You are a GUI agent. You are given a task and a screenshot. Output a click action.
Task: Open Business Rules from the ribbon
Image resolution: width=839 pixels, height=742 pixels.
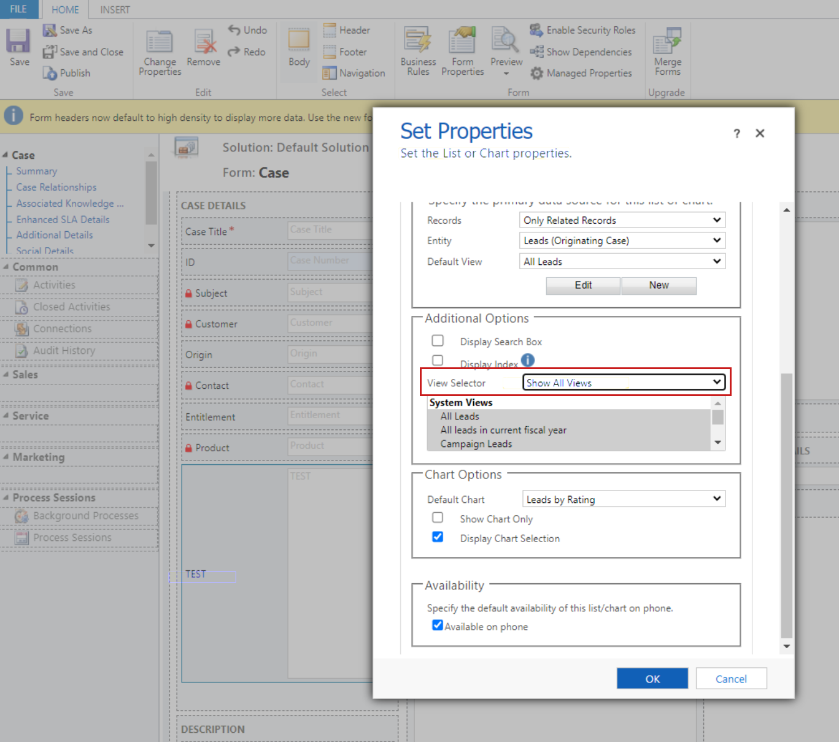[x=418, y=42]
